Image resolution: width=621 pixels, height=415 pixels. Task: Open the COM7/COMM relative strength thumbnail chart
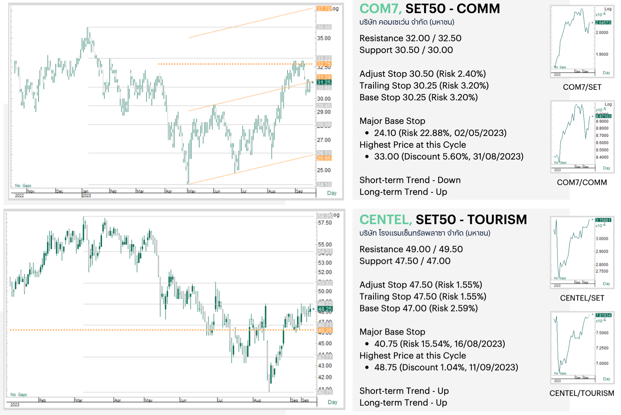pyautogui.click(x=582, y=136)
